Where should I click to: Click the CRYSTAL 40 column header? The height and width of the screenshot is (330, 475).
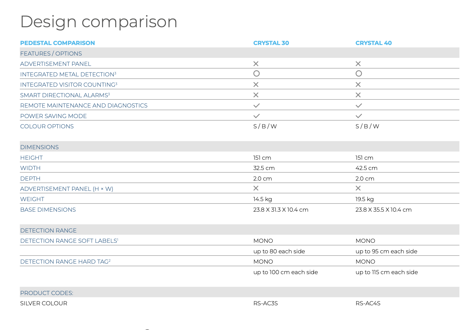(373, 43)
